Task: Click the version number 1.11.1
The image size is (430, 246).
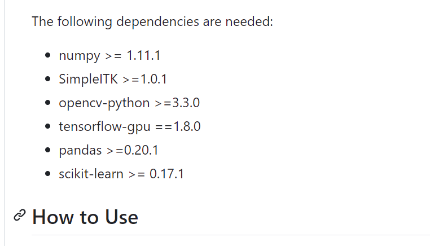Action: point(143,55)
